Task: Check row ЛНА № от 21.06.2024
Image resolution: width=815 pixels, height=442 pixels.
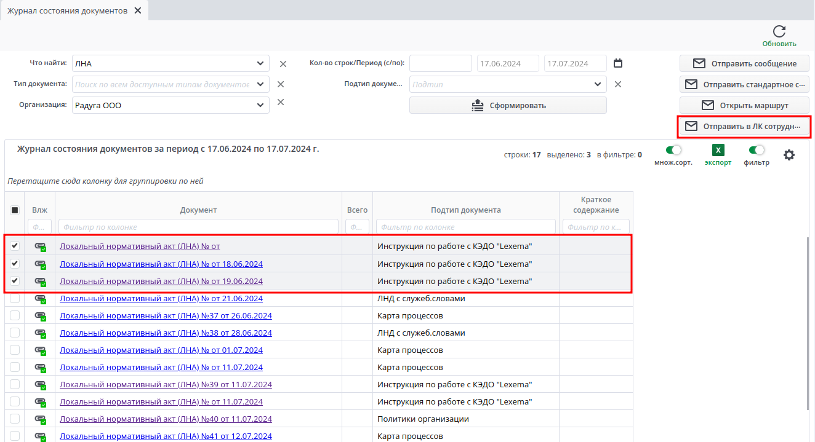Action: click(15, 298)
